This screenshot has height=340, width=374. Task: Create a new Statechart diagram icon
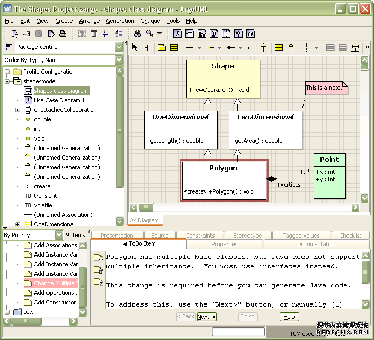pyautogui.click(x=226, y=33)
